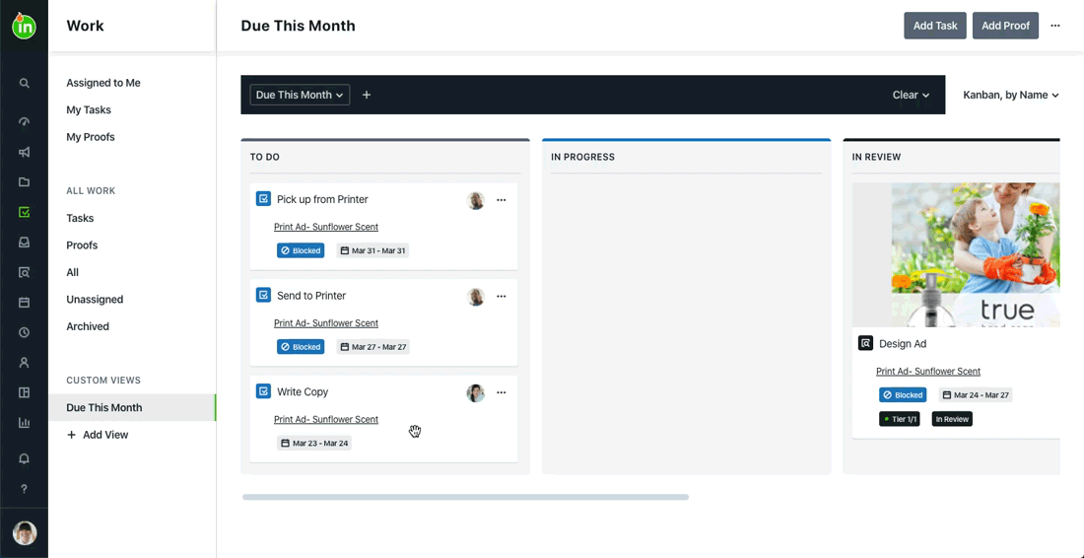Toggle task checkbox icon for Write Copy
Image resolution: width=1084 pixels, height=558 pixels.
(263, 391)
